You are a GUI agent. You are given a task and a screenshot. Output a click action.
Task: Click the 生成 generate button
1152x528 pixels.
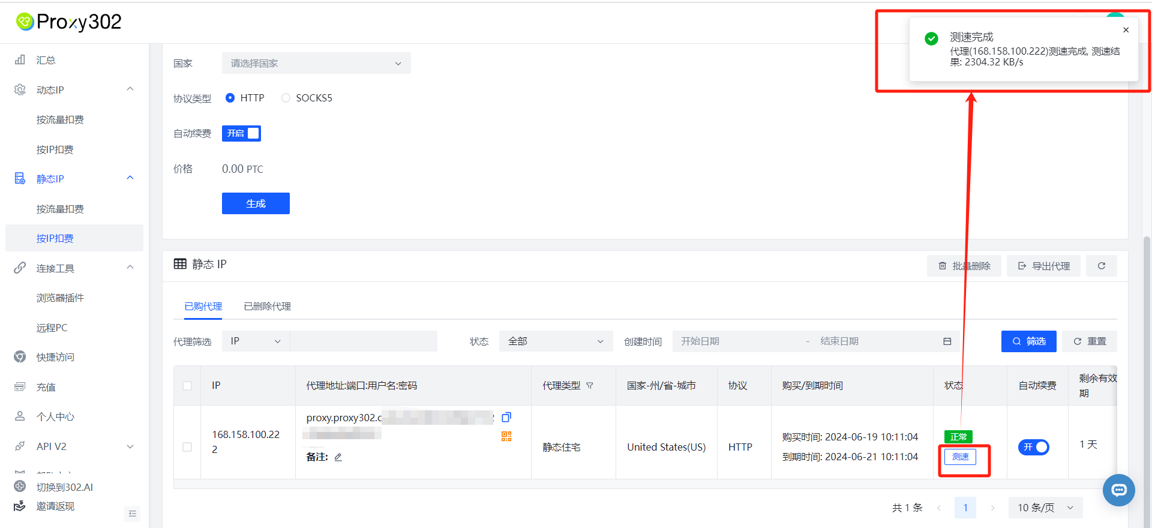[256, 203]
